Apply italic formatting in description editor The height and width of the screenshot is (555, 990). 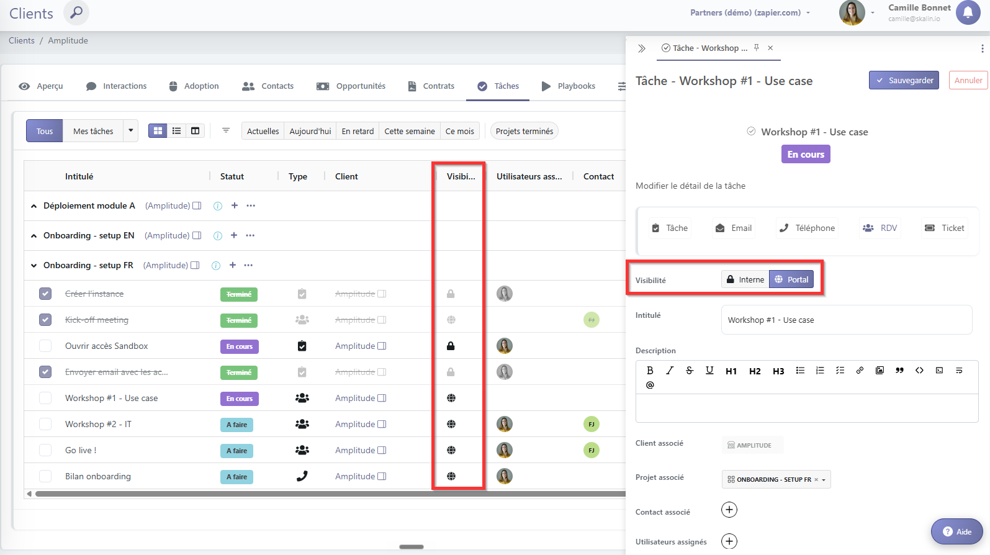click(x=670, y=371)
